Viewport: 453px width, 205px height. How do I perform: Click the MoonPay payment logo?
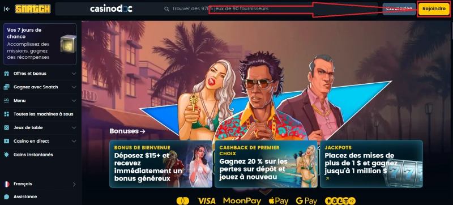(x=242, y=201)
